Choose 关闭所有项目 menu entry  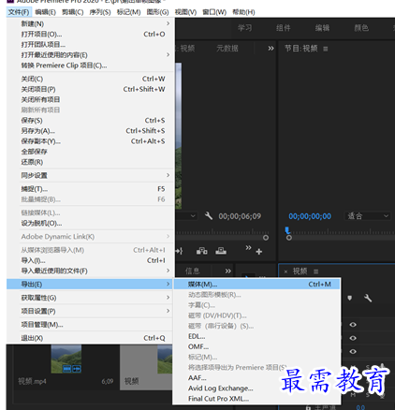[x=91, y=99]
